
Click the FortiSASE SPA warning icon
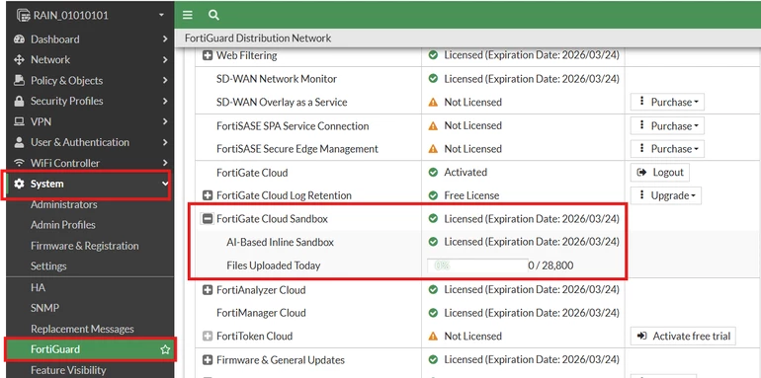point(434,126)
